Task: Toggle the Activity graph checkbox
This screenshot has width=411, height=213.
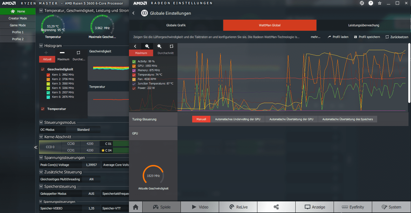Action: (x=134, y=61)
